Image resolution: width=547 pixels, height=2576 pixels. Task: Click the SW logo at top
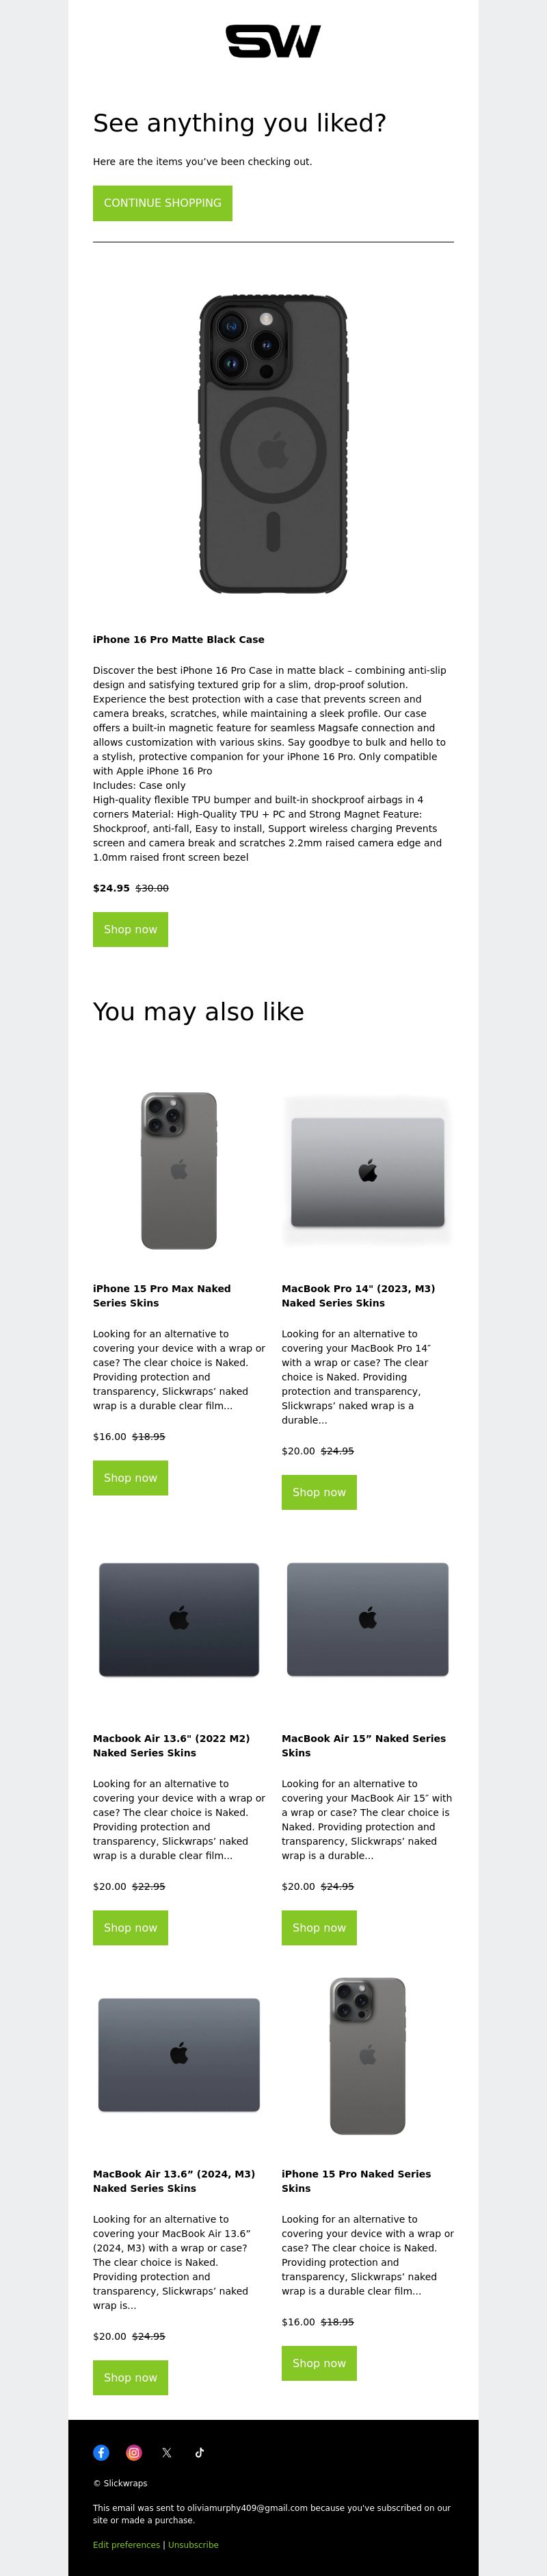pos(273,41)
